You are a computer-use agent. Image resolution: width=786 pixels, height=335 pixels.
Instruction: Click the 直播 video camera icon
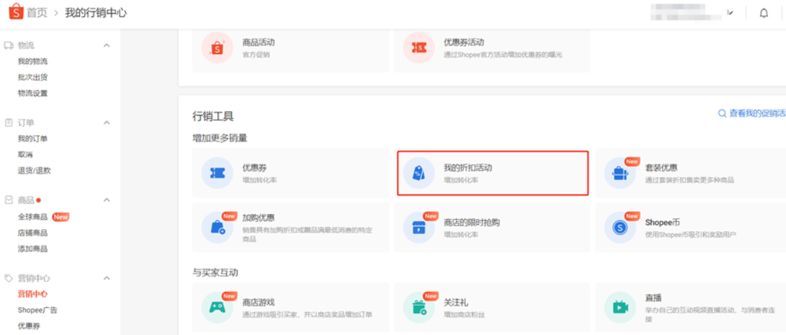click(x=620, y=308)
